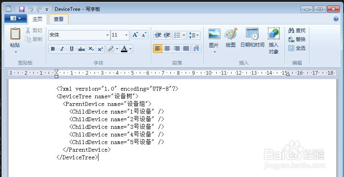
Task: Click the right indent marker on ruler
Action: [288, 74]
